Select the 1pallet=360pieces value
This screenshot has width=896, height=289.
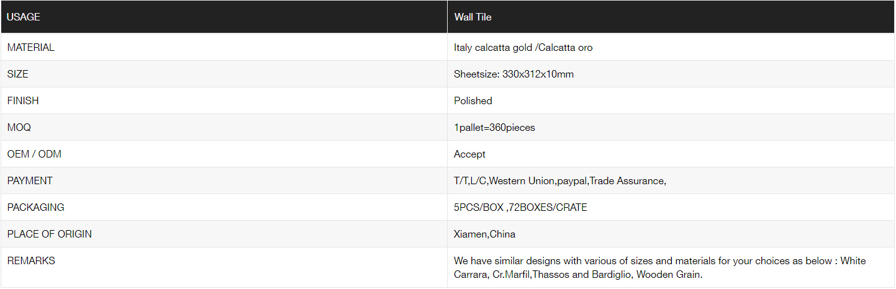click(x=495, y=128)
